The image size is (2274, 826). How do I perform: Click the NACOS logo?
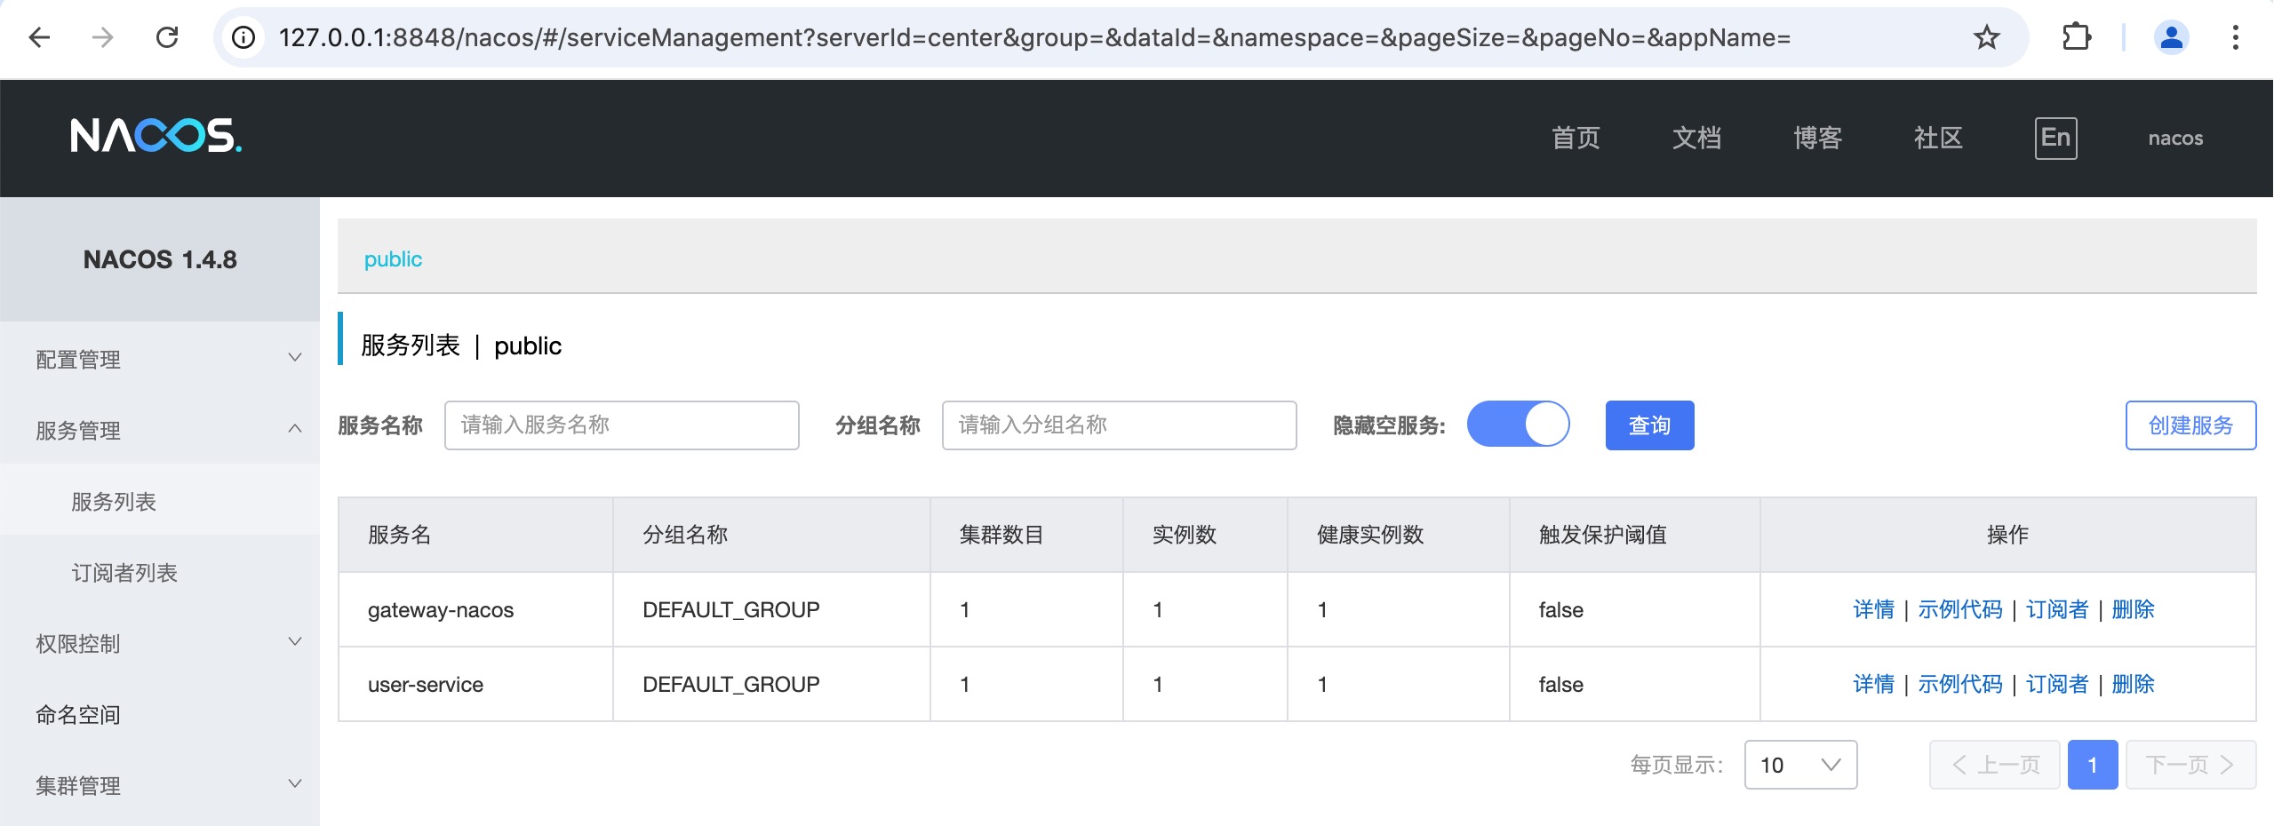pos(156,136)
